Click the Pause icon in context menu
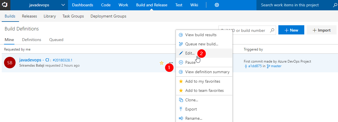The height and width of the screenshot is (122, 338). (x=181, y=62)
